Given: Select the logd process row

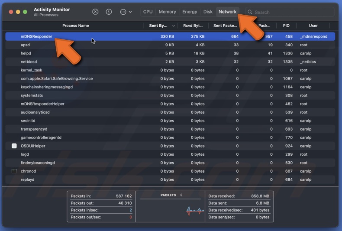Looking at the screenshot, I should pyautogui.click(x=170, y=154).
